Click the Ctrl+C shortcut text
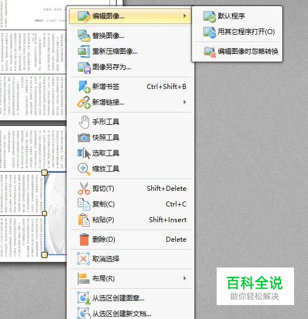This screenshot has height=319, width=308. [176, 204]
